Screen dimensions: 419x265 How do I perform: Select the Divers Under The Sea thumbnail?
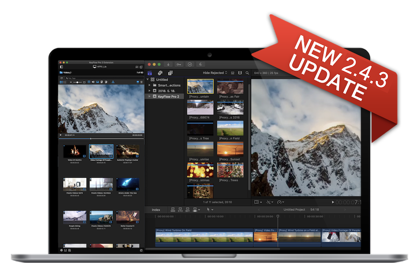click(128, 184)
